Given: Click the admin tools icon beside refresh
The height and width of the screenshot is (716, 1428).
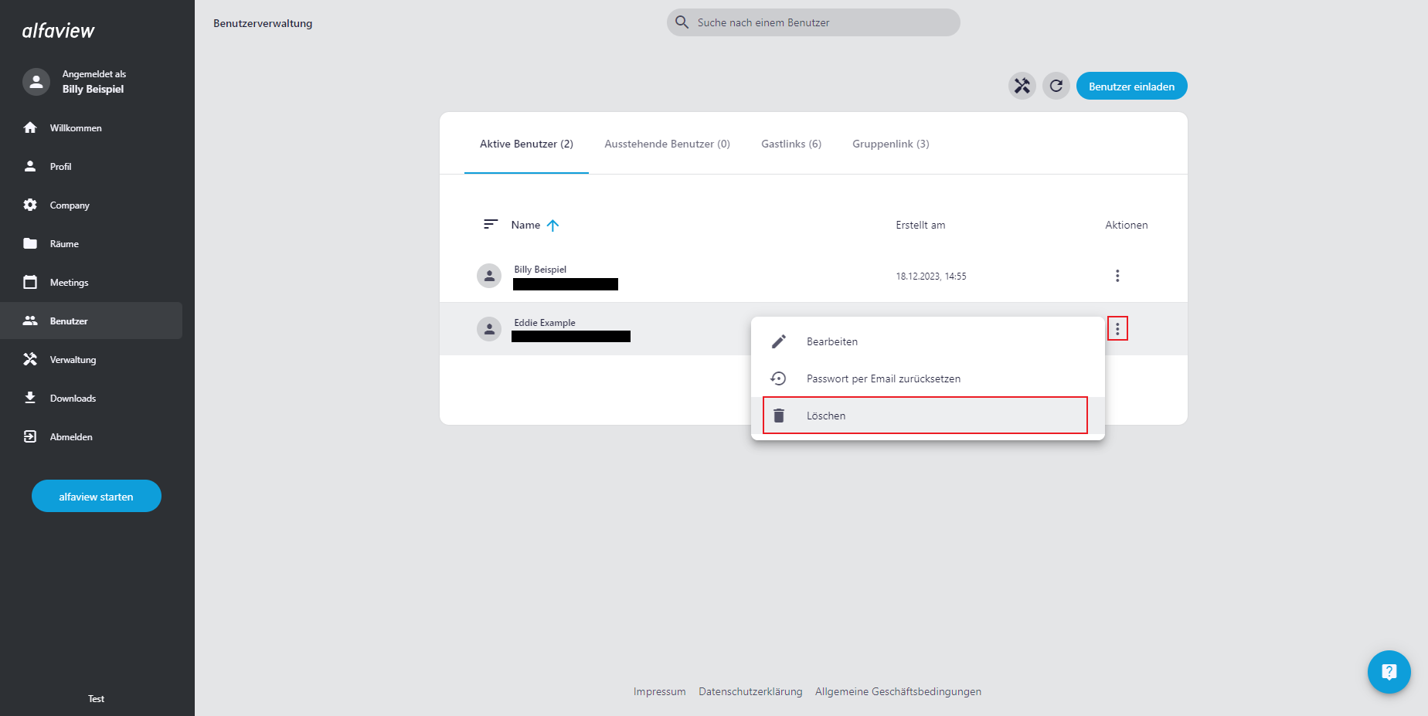Looking at the screenshot, I should 1022,86.
